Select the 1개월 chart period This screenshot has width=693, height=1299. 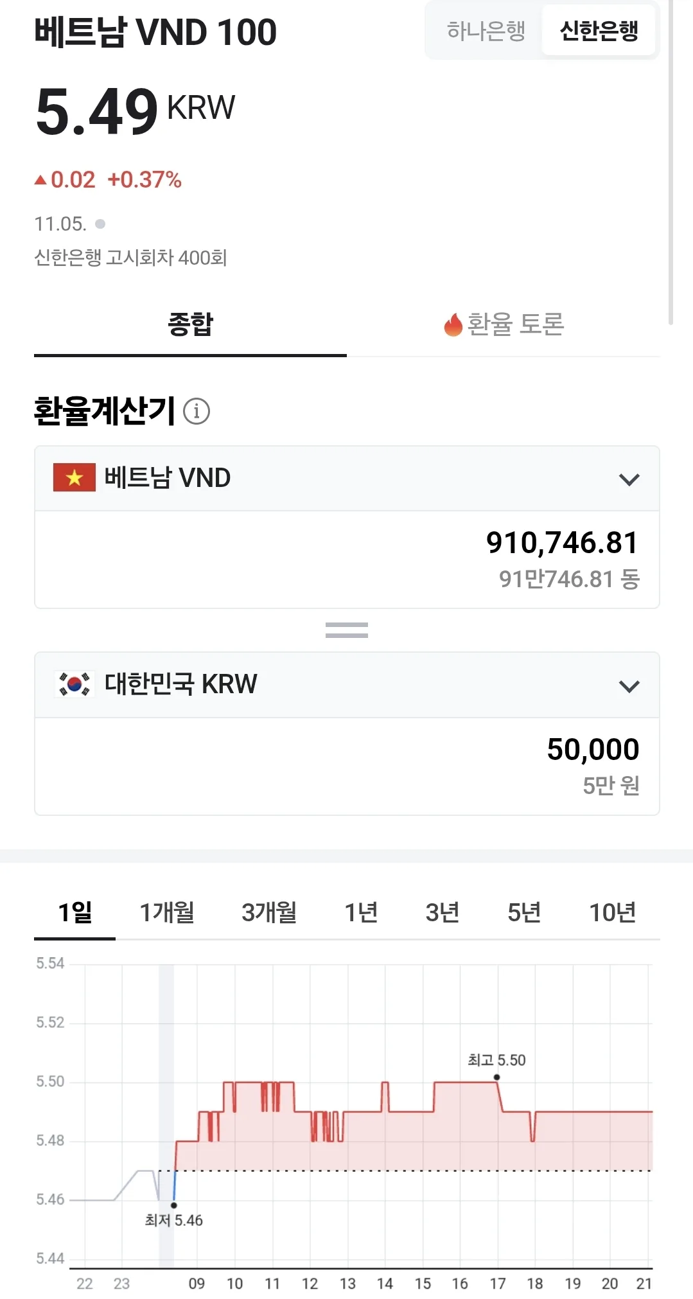[x=167, y=912]
